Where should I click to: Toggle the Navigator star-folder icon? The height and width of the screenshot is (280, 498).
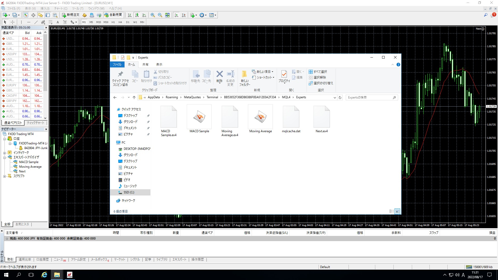pos(40,15)
